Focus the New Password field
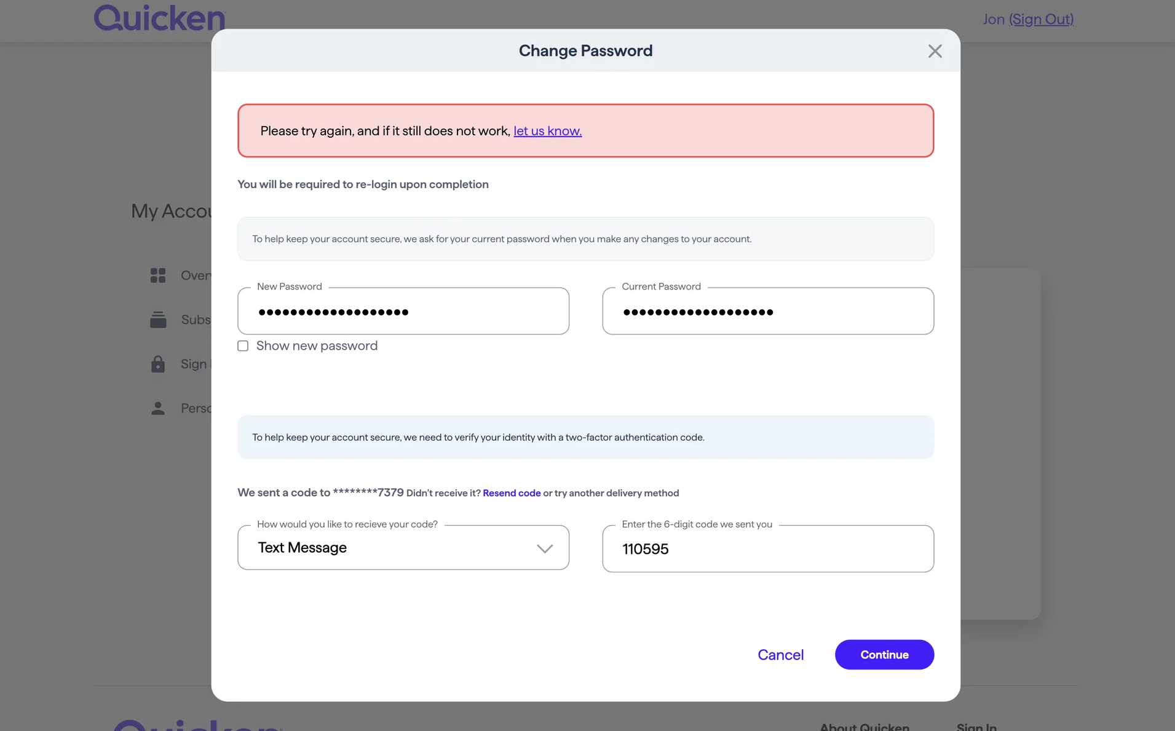The image size is (1175, 731). click(403, 312)
